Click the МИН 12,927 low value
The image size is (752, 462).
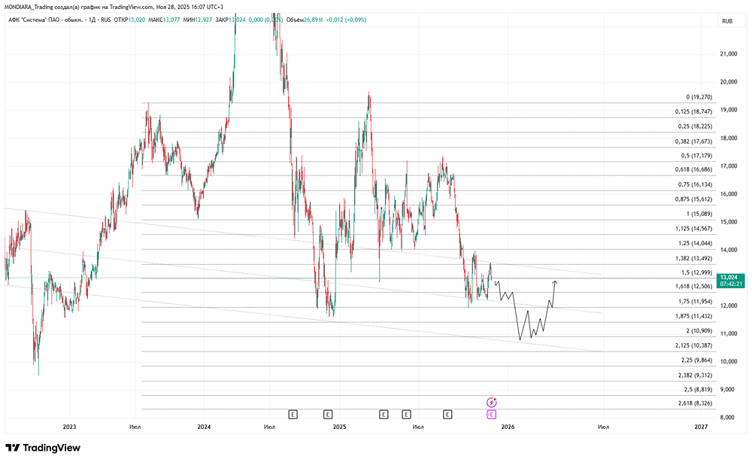click(x=197, y=20)
